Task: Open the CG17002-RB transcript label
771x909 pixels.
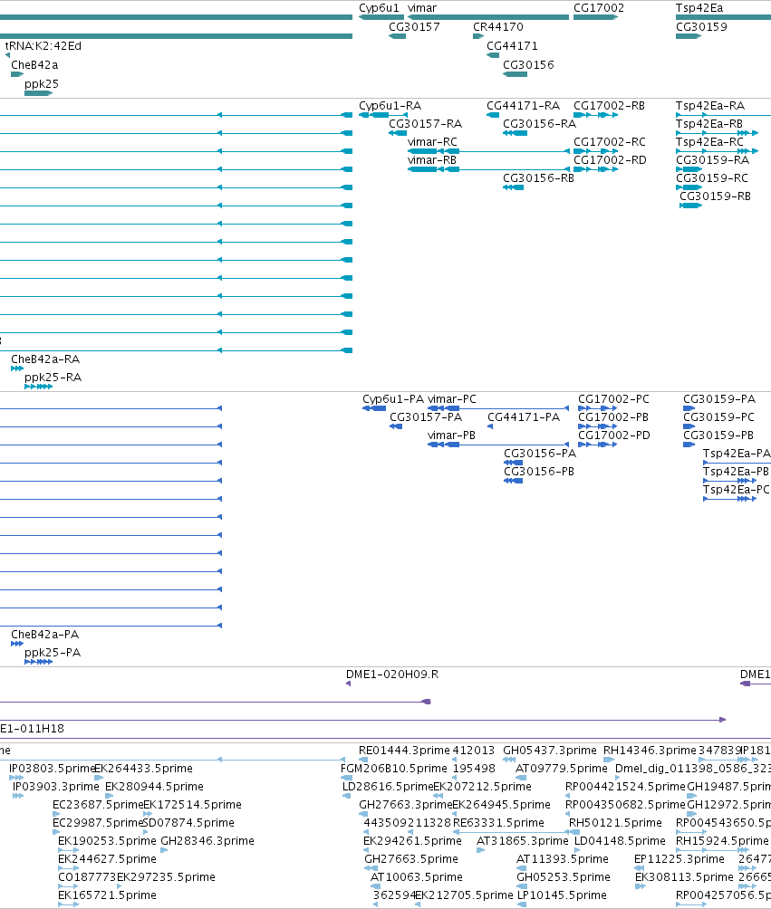Action: [609, 106]
